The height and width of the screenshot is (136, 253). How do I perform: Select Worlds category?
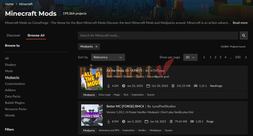click(x=10, y=115)
